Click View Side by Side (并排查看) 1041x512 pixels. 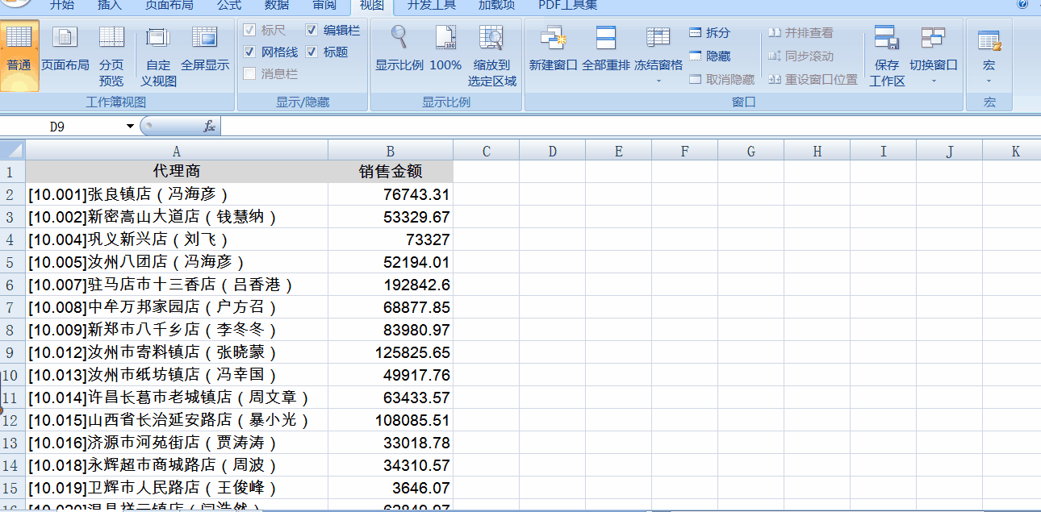point(800,33)
